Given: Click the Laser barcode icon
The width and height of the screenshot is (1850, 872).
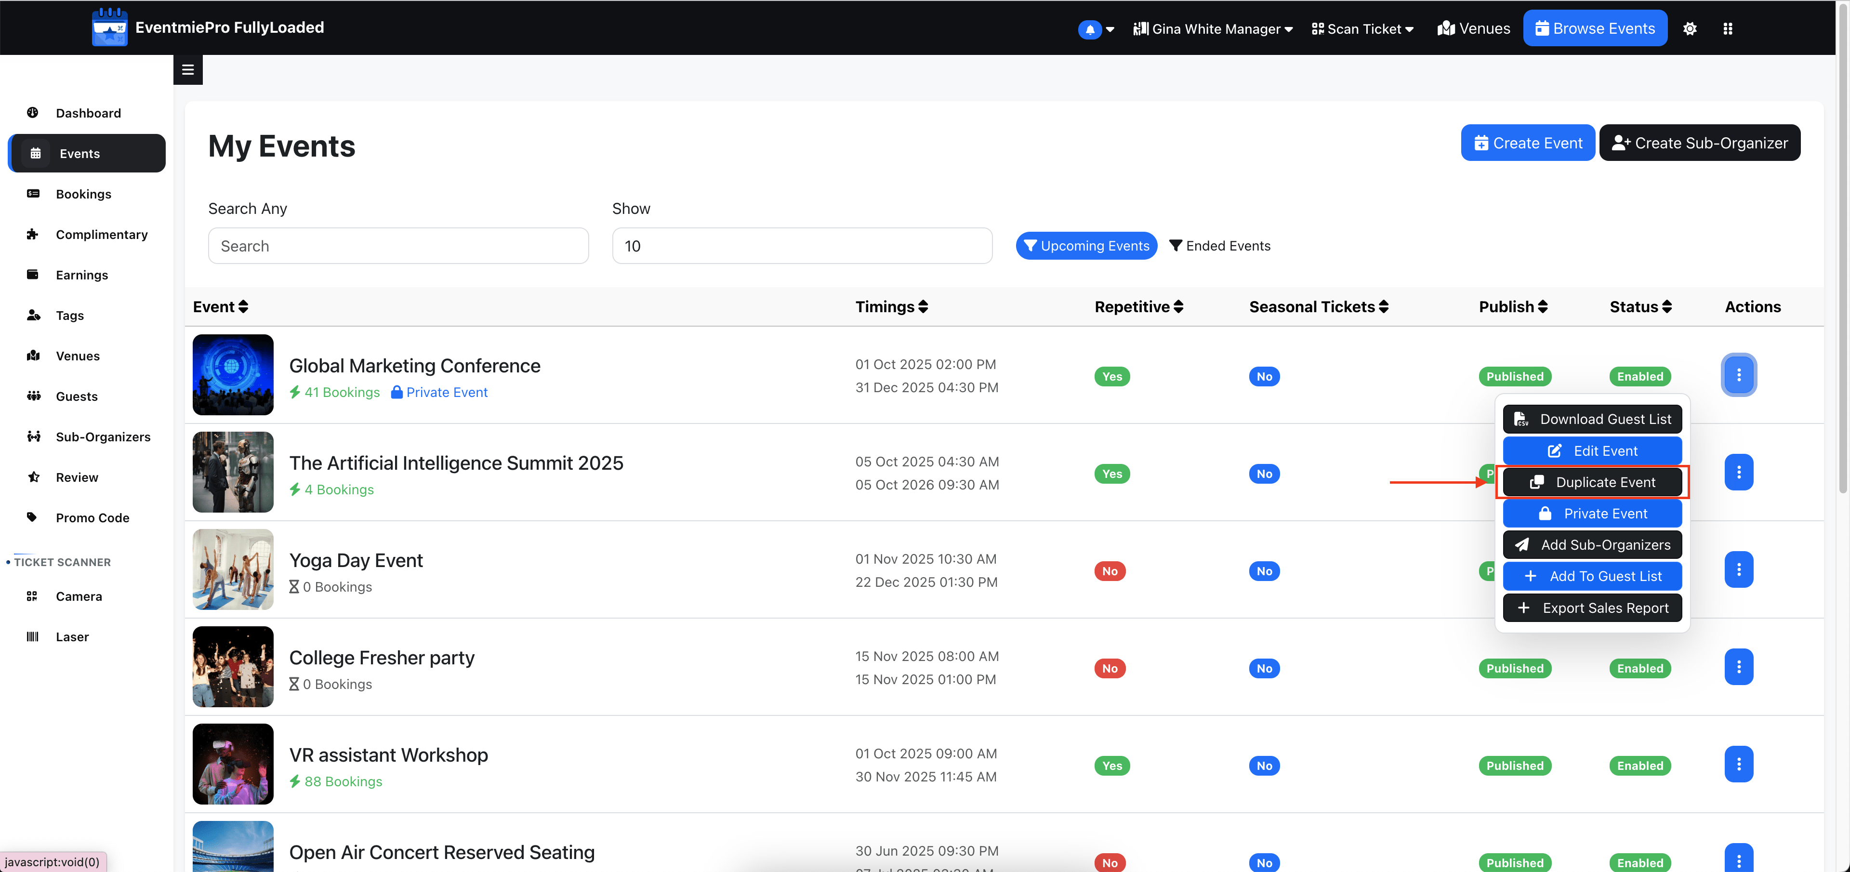Looking at the screenshot, I should click(32, 636).
